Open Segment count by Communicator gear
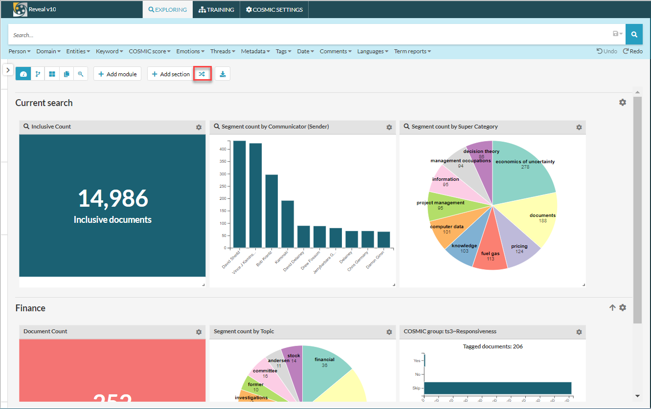 389,127
